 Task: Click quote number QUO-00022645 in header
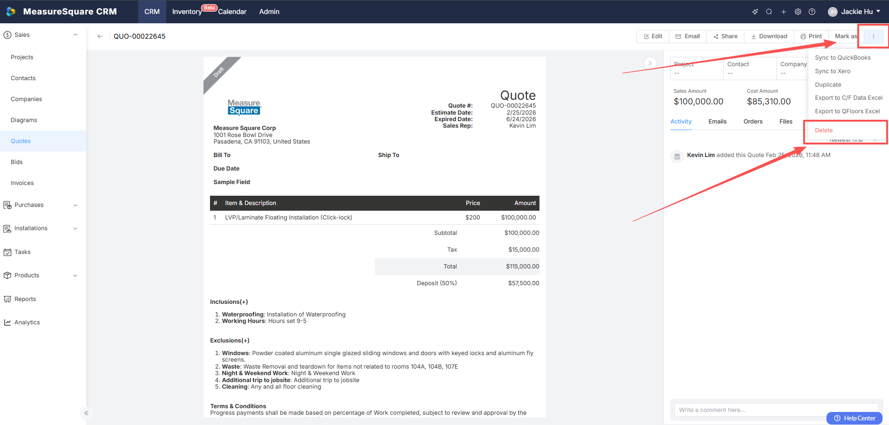(x=140, y=36)
